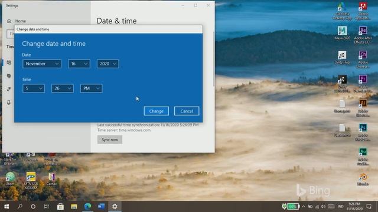This screenshot has height=212, width=378.
Task: Open the Action Center notification icon
Action: pyautogui.click(x=369, y=207)
